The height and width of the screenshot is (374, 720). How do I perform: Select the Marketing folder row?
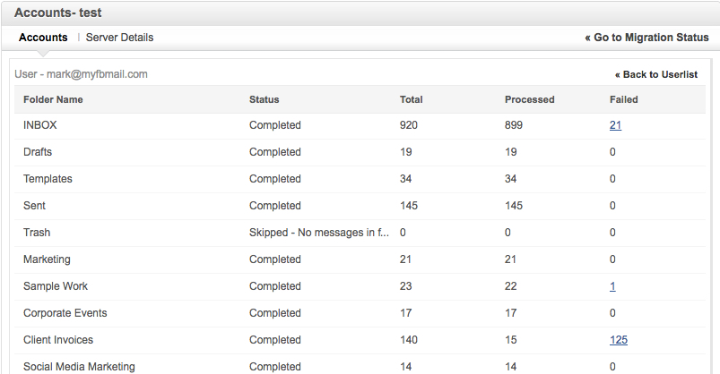(x=47, y=259)
